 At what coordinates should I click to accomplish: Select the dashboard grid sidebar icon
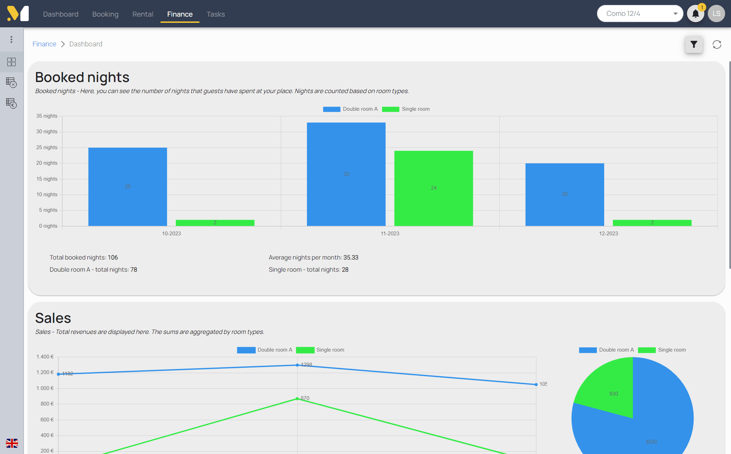pos(11,62)
